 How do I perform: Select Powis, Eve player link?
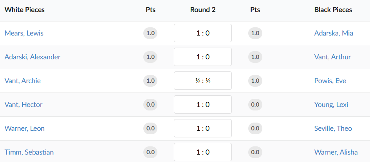pyautogui.click(x=330, y=81)
